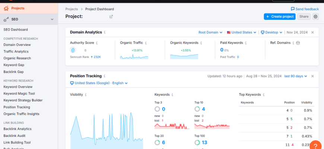324x149 pixels.
Task: Select Backlink Audit from sidebar
Action: point(15,136)
